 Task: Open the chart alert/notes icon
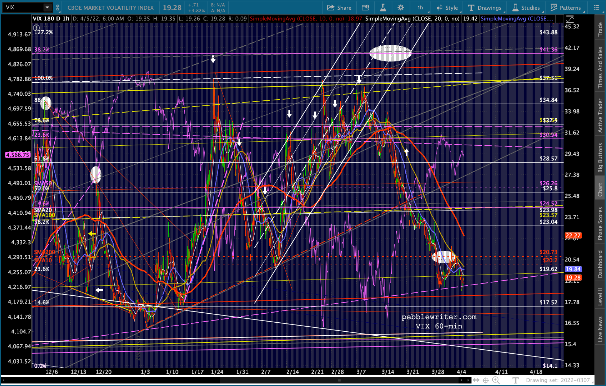pyautogui.click(x=365, y=8)
